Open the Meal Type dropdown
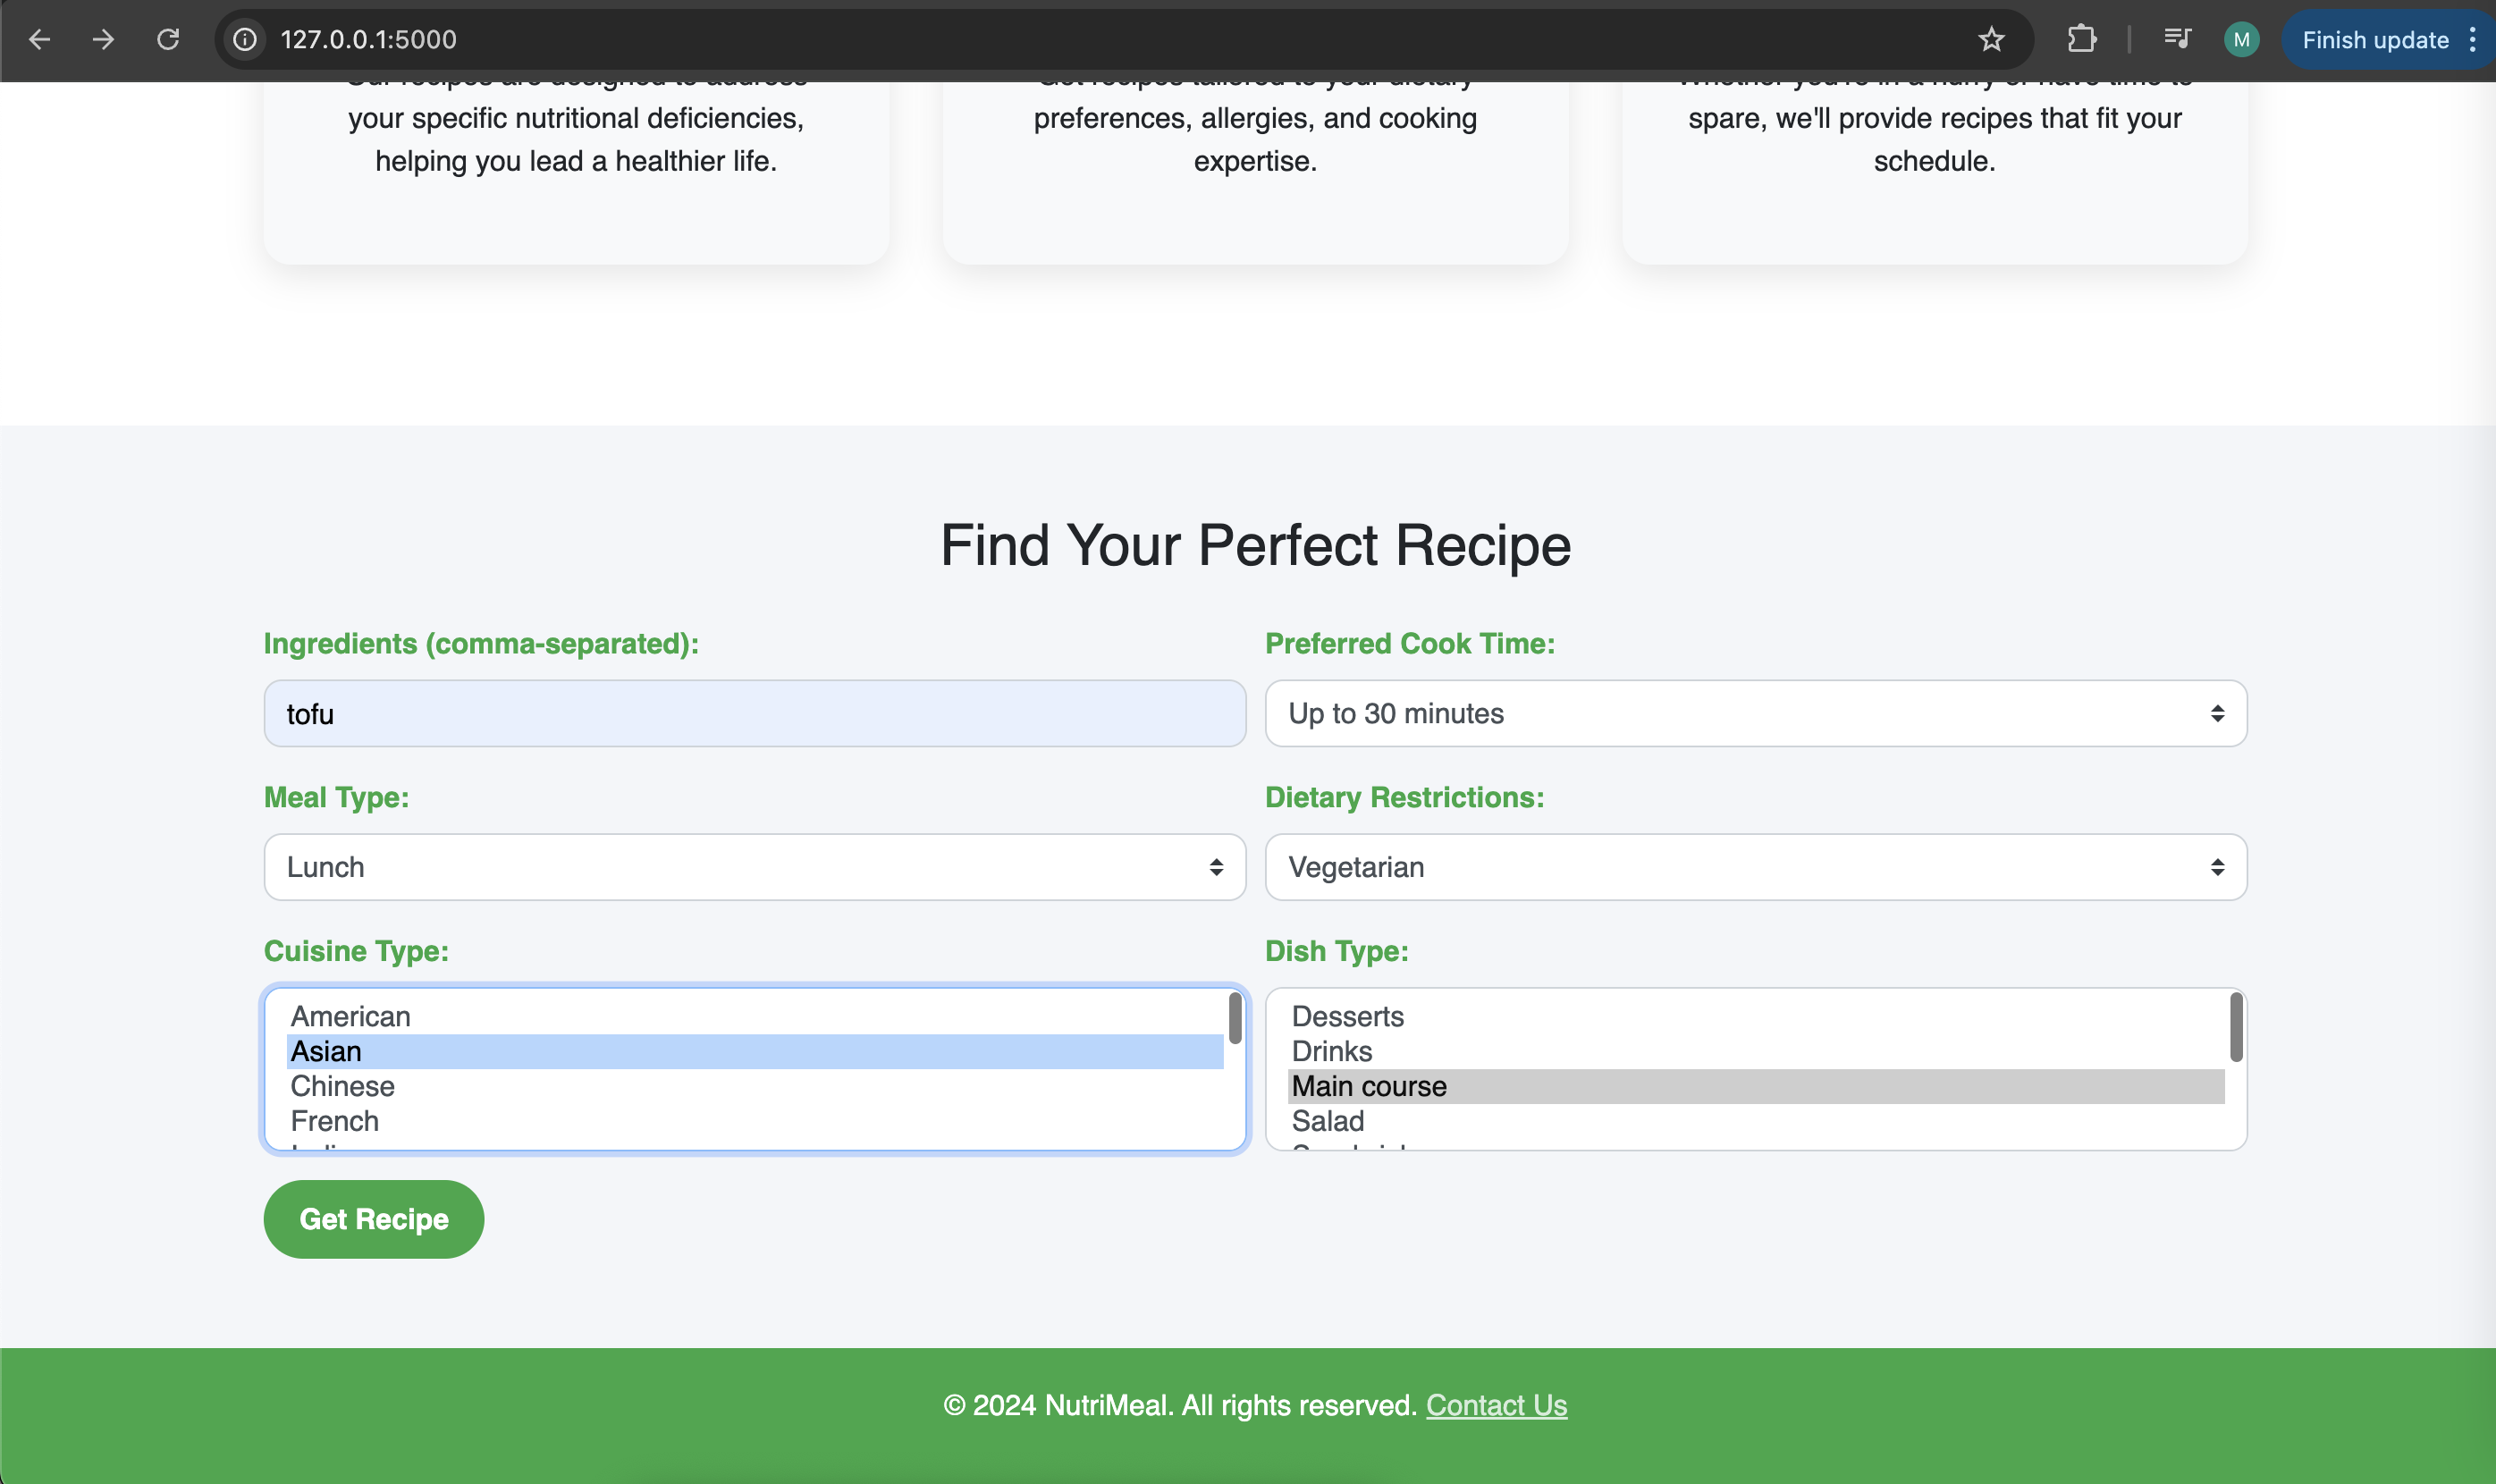This screenshot has height=1484, width=2496. (x=754, y=867)
